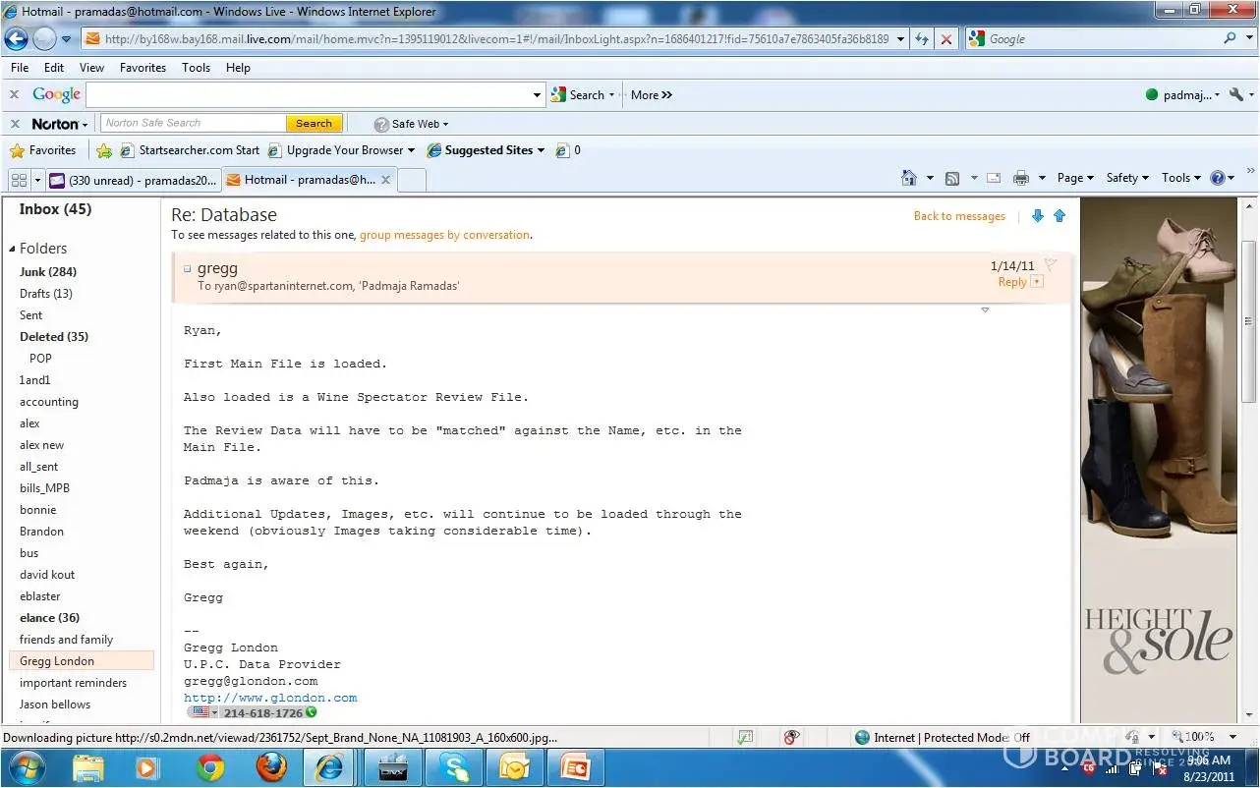Screen dimensions: 1260x788
Task: Open the Favorites menu in the menu bar
Action: [x=143, y=68]
